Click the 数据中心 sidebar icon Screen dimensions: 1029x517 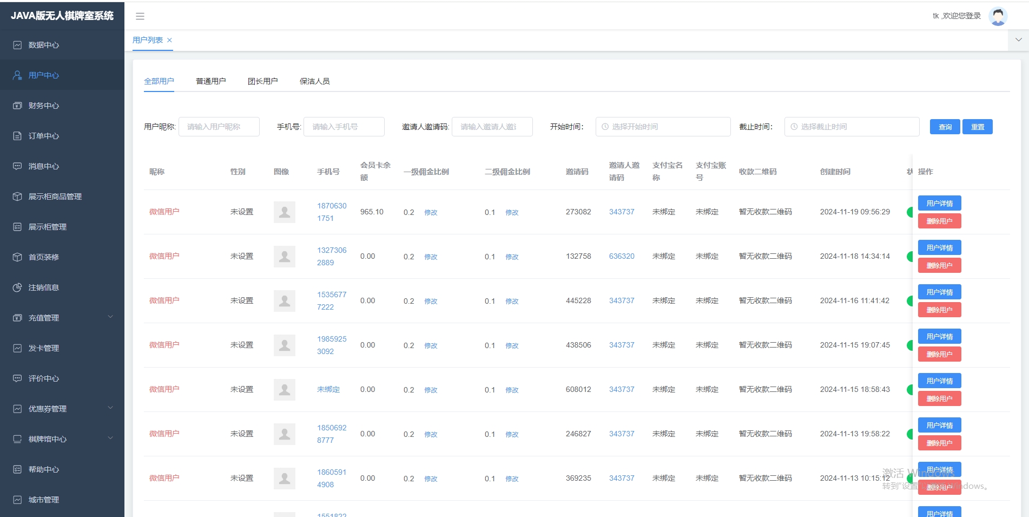[17, 45]
